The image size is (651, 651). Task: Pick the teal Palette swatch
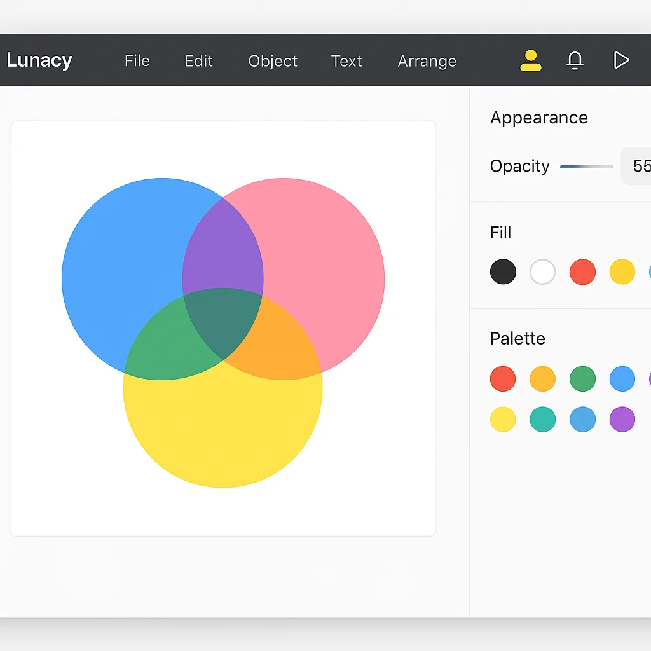pos(543,419)
